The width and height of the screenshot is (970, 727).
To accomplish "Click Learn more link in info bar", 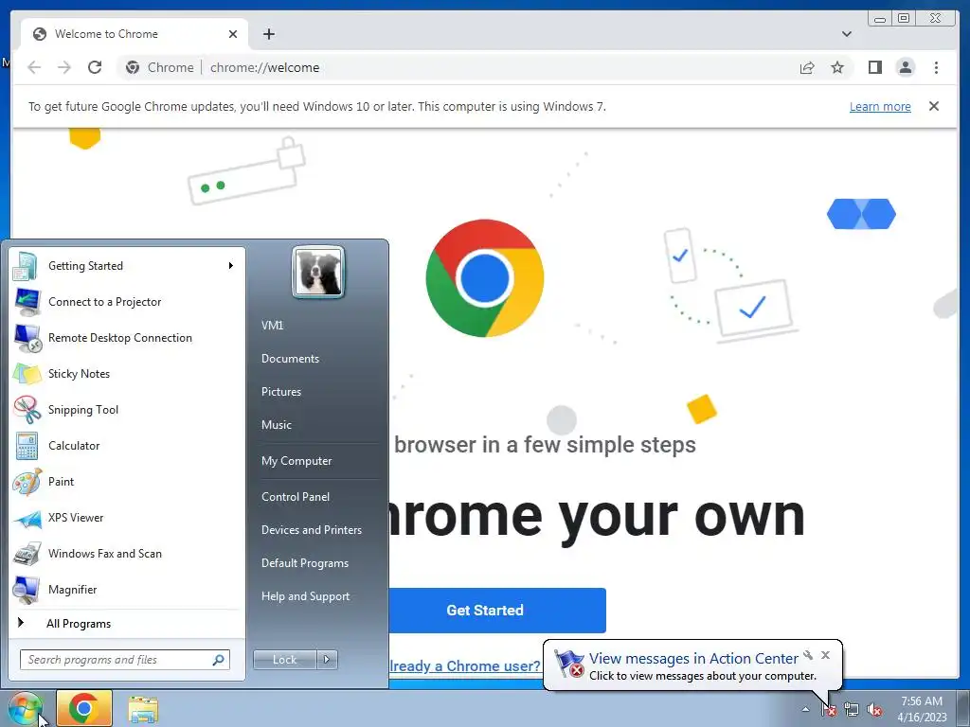I will tap(880, 106).
